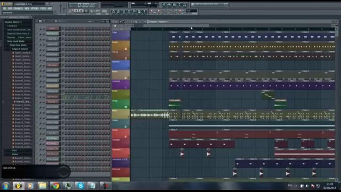
Task: Click the transport Play button
Action: click(76, 11)
